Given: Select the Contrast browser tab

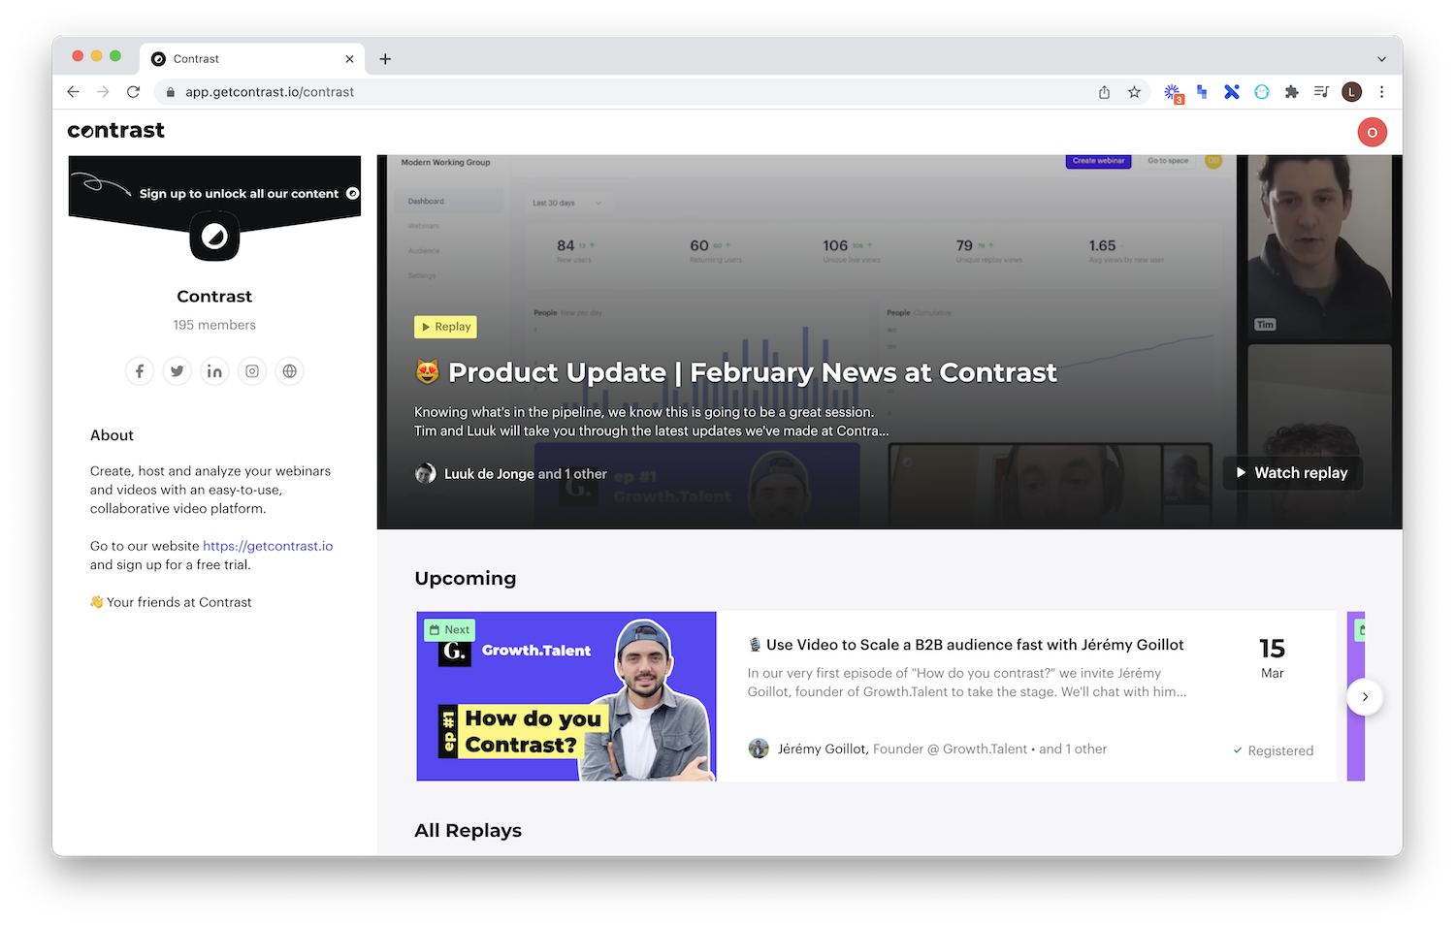Looking at the screenshot, I should (252, 59).
